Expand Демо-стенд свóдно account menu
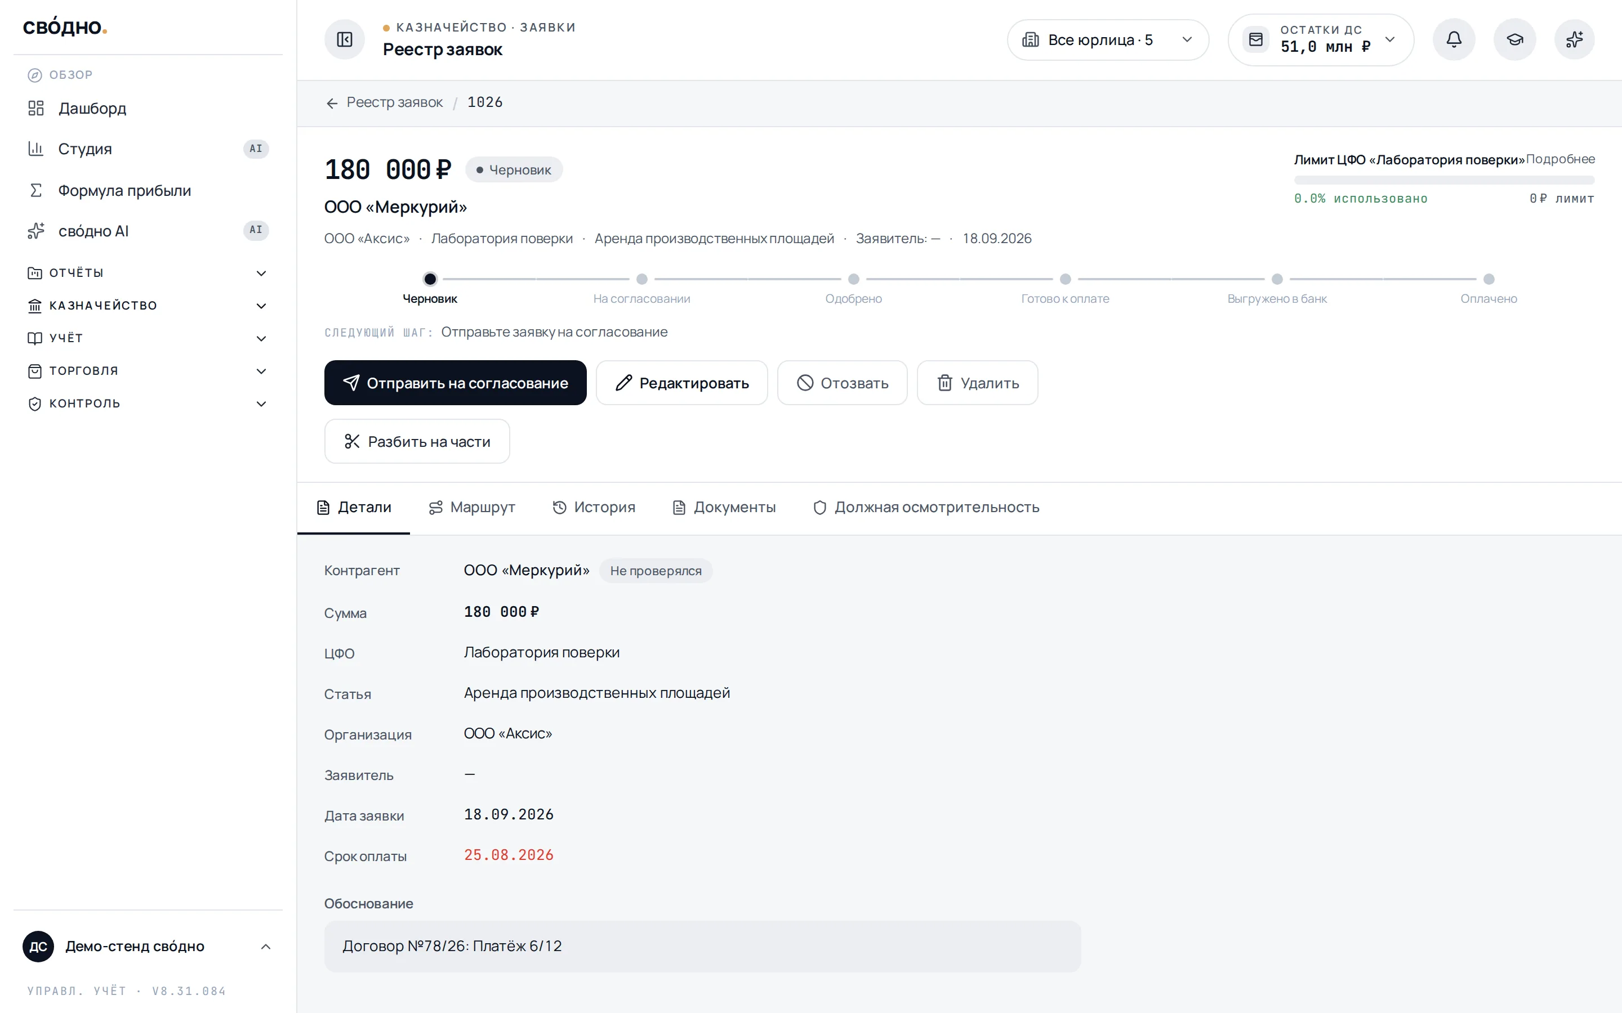1622x1013 pixels. coord(148,946)
